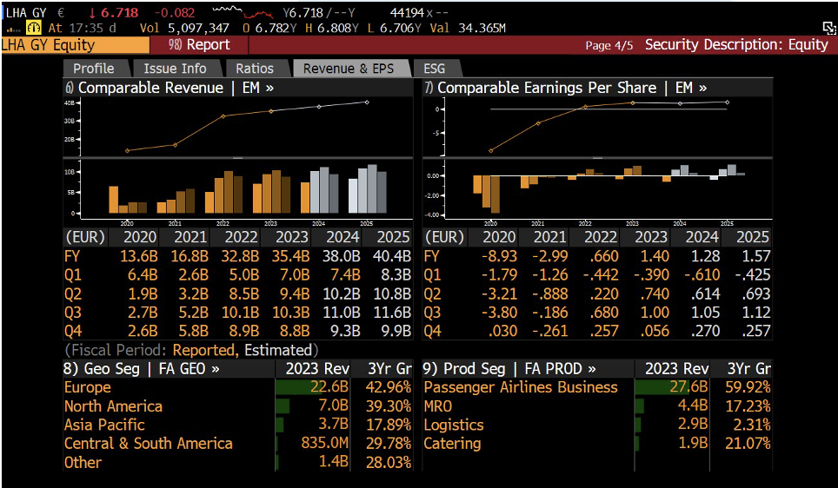The width and height of the screenshot is (838, 488).
Task: Click Q4 2022 revenue 8.9B
Action: coord(243,331)
